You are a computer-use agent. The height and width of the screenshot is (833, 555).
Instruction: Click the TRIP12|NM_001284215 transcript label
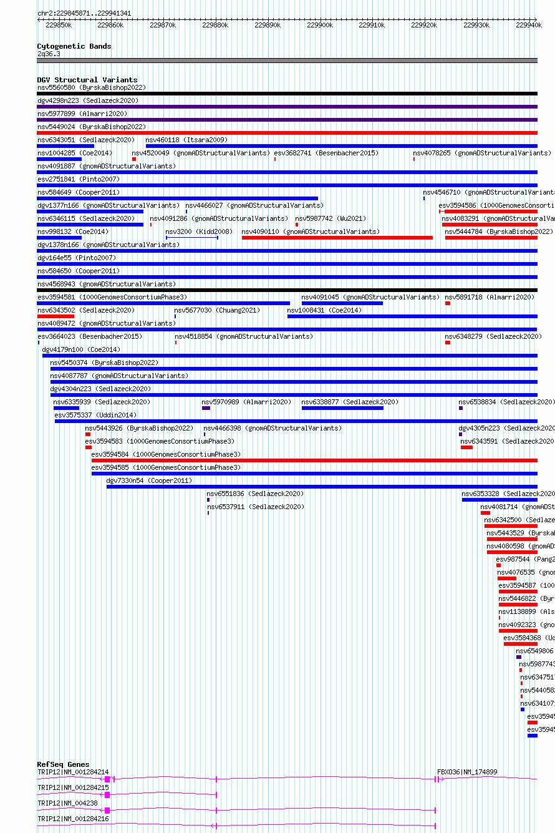(73, 787)
